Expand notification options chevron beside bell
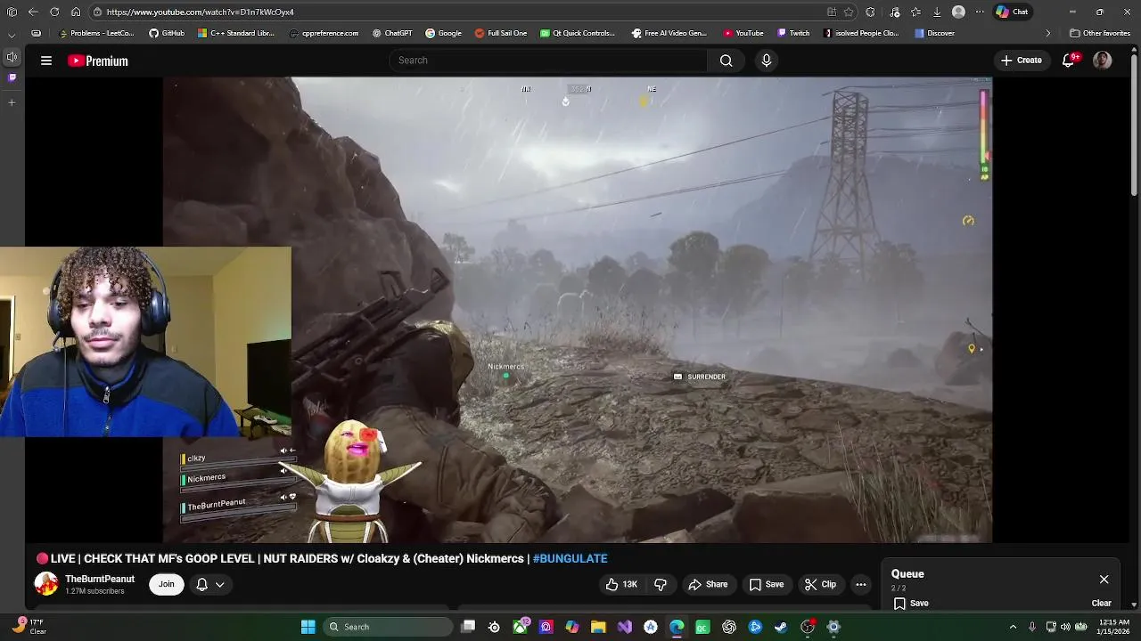This screenshot has height=641, width=1141. pyautogui.click(x=220, y=585)
